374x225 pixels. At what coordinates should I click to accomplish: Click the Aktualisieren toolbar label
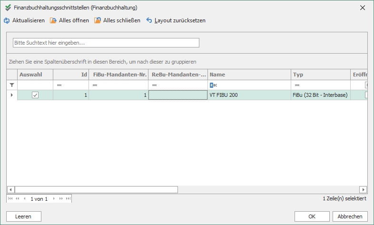(29, 20)
